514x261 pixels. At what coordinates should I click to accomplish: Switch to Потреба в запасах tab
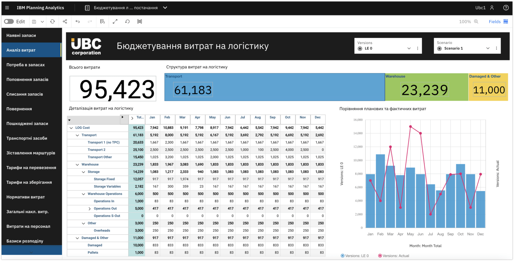[x=32, y=65]
